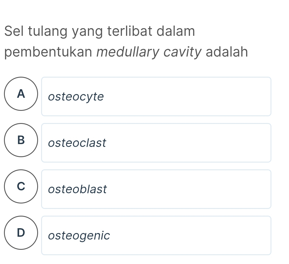Click the letter D inside its circle
This screenshot has height=264, width=289.
pos(21,233)
